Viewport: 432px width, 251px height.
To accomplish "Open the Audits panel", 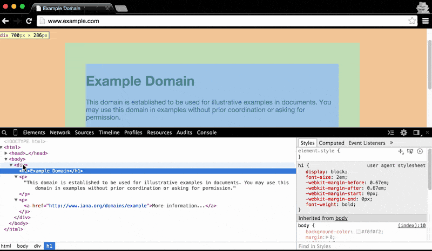I will 184,133.
